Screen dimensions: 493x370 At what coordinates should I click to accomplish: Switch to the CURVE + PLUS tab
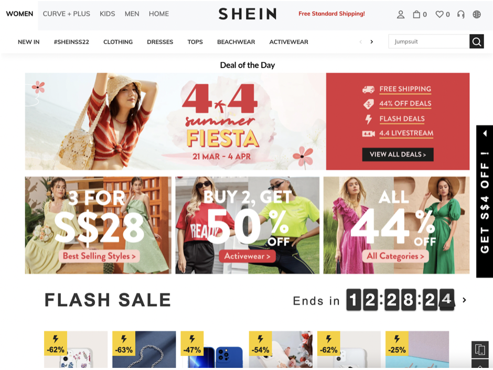[66, 14]
